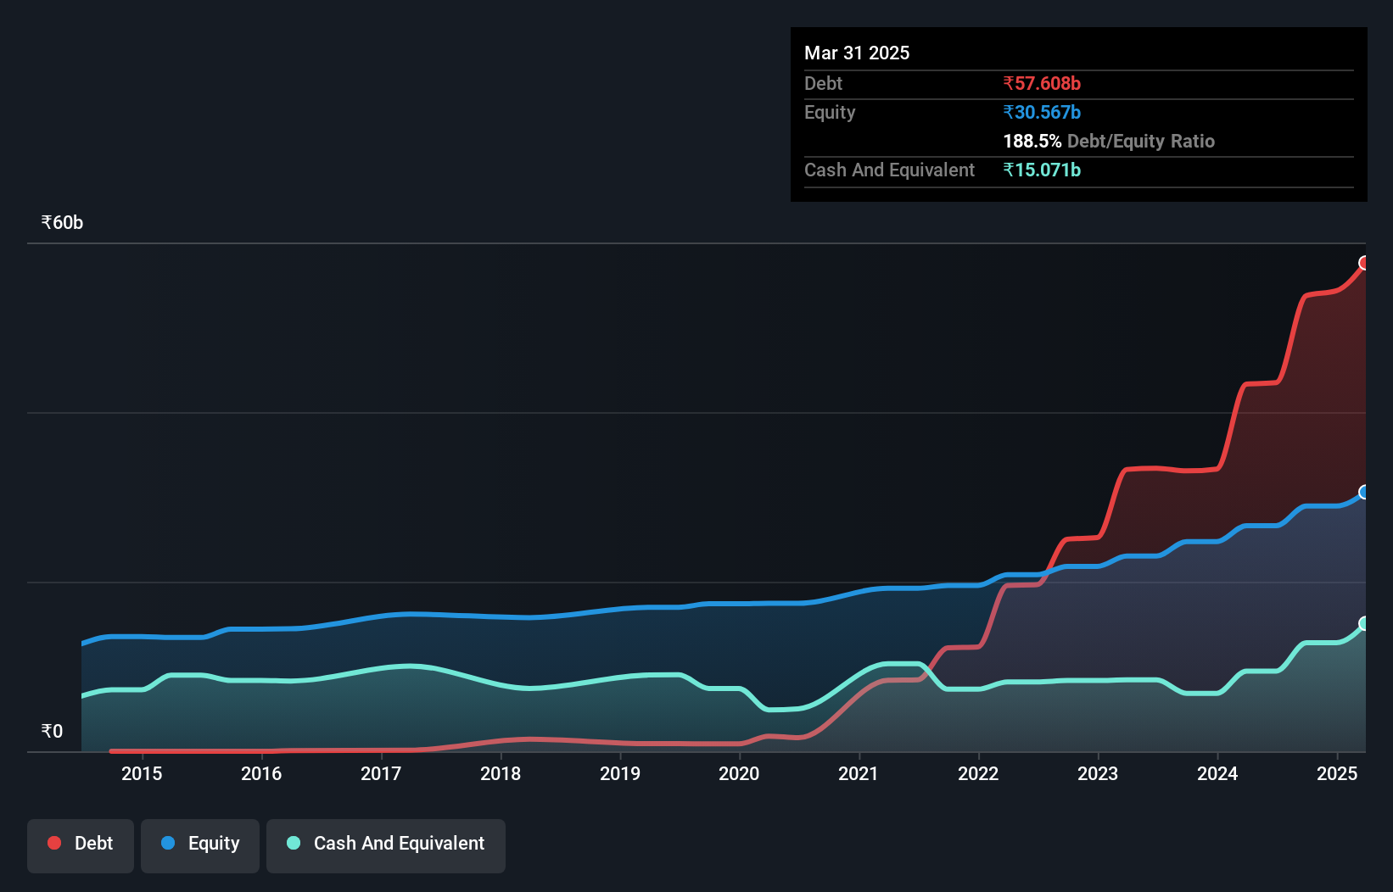Select the 2020 axis label
This screenshot has height=892, width=1393.
point(739,773)
